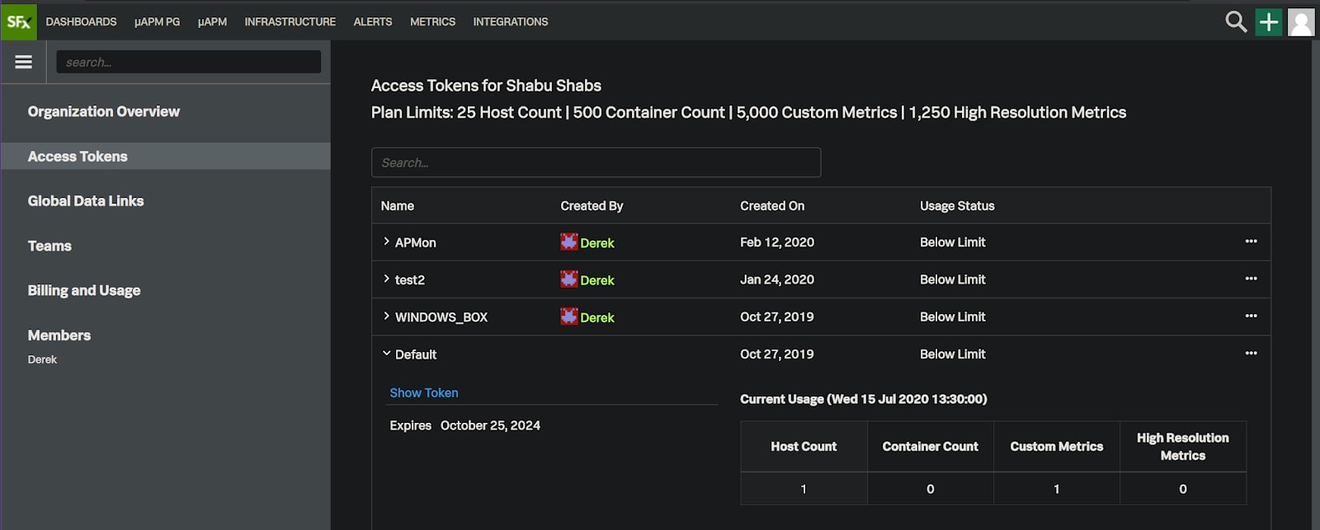The height and width of the screenshot is (530, 1320).
Task: Click the Created By column header
Action: pyautogui.click(x=592, y=205)
